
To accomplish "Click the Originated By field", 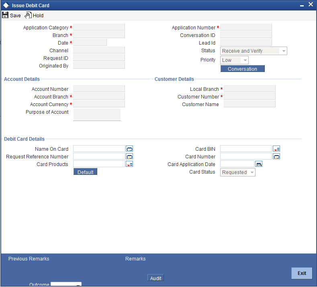I will [99, 66].
